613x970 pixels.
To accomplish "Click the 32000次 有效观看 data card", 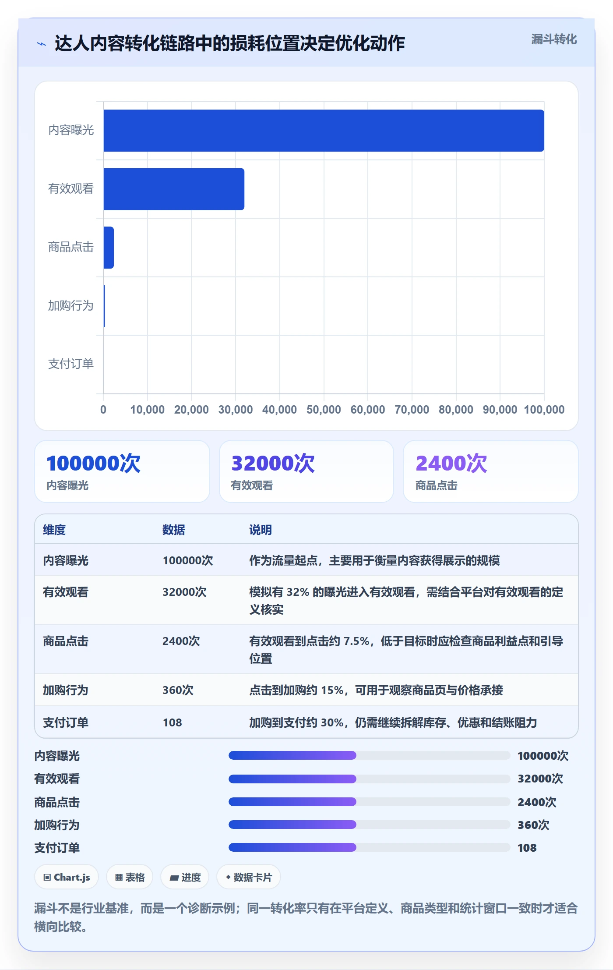I will (x=306, y=471).
